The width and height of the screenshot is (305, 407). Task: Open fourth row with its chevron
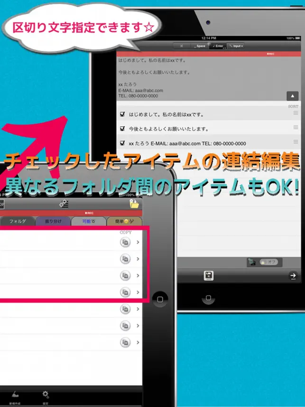[138, 292]
